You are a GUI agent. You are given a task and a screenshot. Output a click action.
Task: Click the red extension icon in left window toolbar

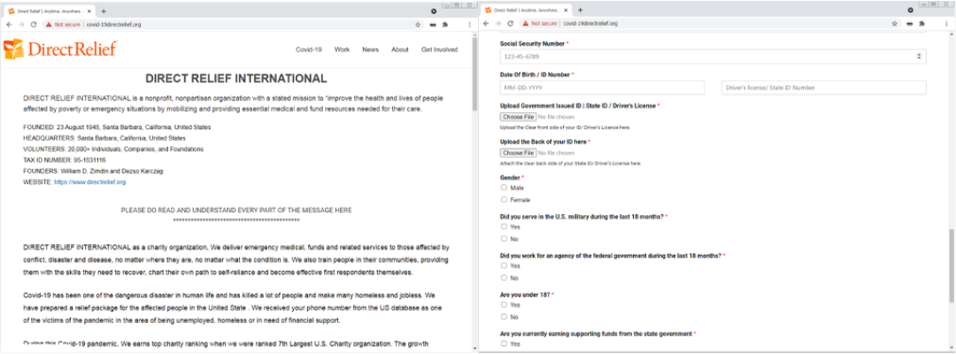point(432,25)
